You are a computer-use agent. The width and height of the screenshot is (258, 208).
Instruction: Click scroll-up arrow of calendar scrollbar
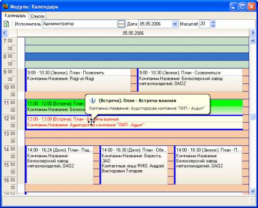coord(253,41)
